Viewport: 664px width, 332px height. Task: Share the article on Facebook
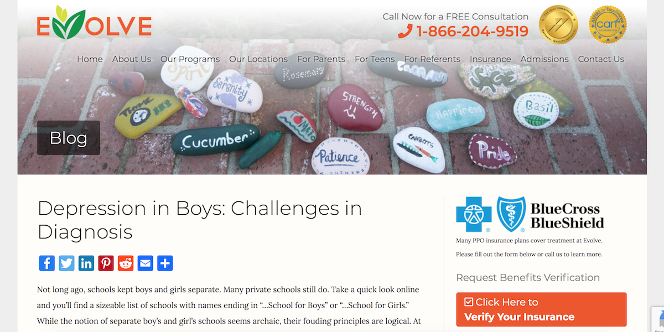tap(47, 263)
